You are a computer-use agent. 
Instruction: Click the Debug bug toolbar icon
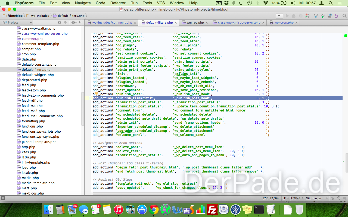(x=294, y=16)
